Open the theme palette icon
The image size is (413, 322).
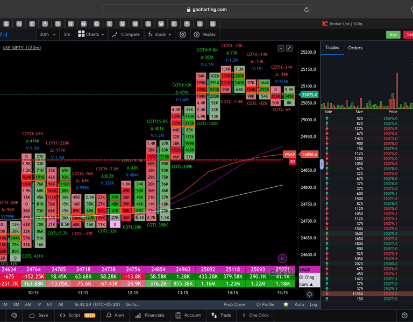14,315
